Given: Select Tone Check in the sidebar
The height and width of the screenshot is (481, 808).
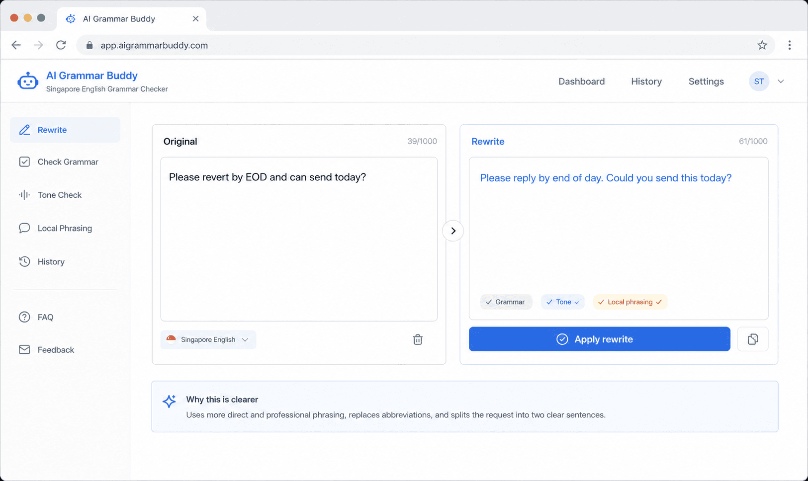Looking at the screenshot, I should coord(65,195).
